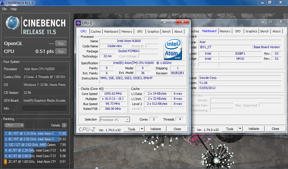
Task: Click the Multiplier value x 16.0
Action: coord(113,99)
